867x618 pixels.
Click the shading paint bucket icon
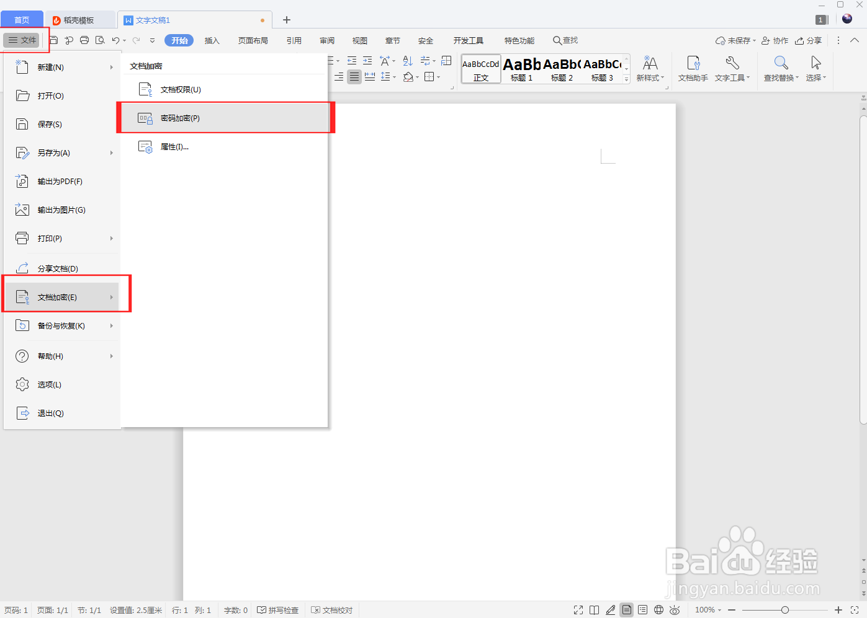tap(408, 77)
